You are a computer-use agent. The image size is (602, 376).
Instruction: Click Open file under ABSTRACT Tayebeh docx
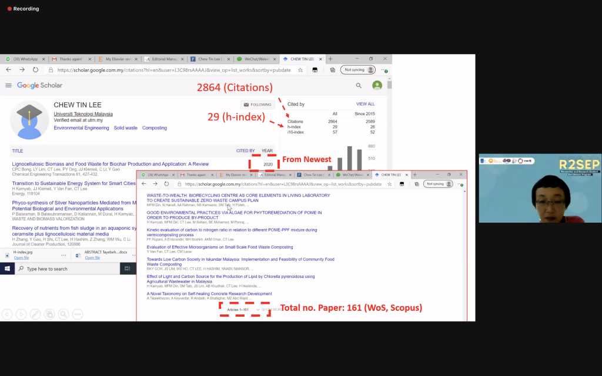[x=92, y=258]
